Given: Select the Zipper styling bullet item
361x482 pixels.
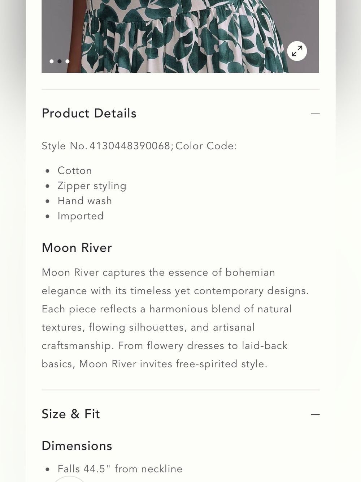Looking at the screenshot, I should pyautogui.click(x=92, y=186).
